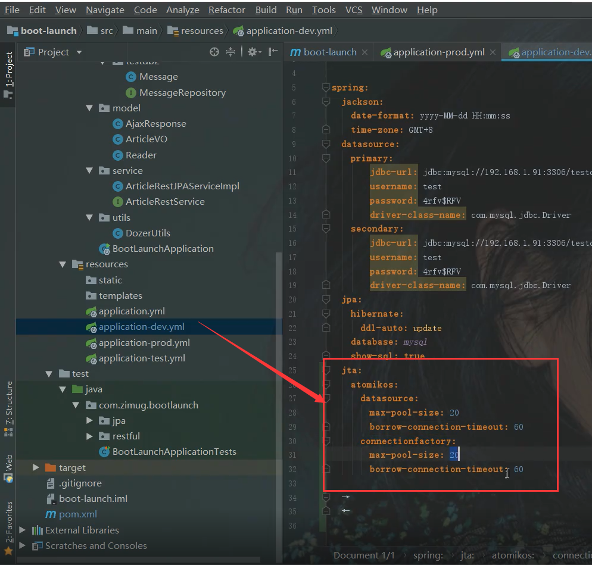Open the Web side tool tab
The width and height of the screenshot is (592, 565).
(8, 469)
